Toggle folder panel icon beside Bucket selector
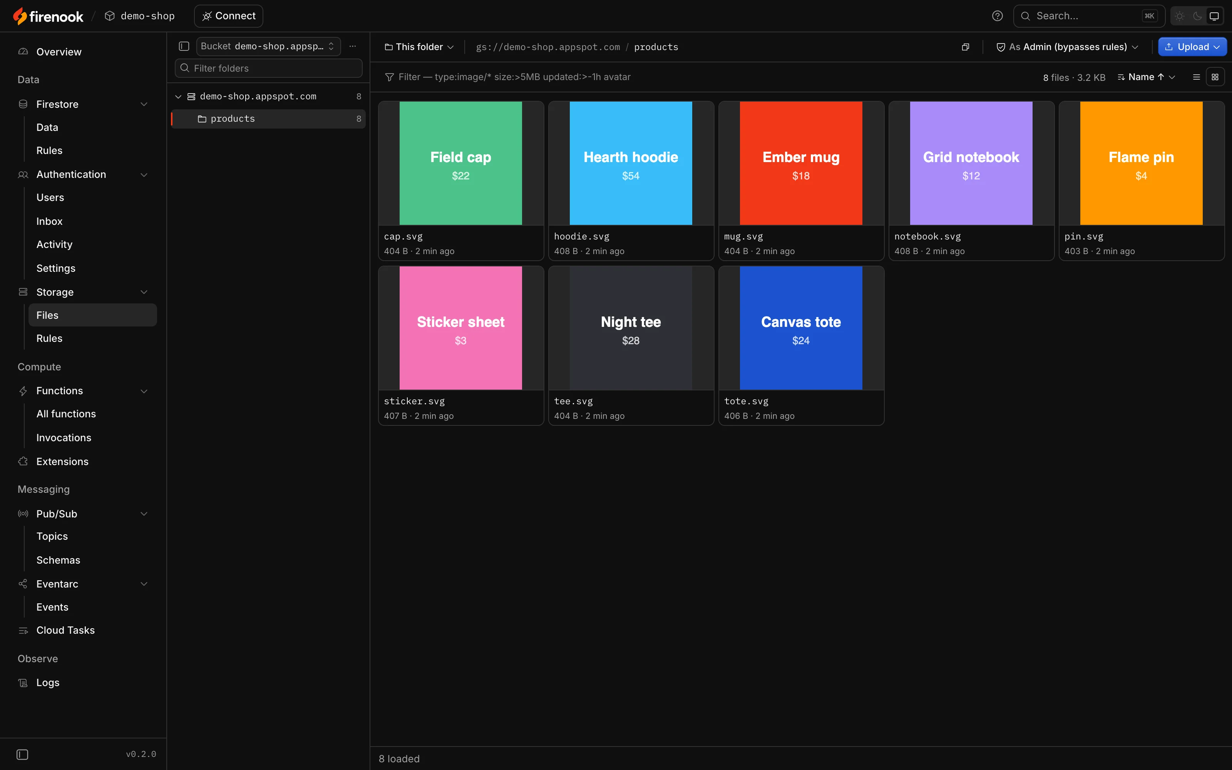Screen dimensions: 1232x770 [184, 46]
